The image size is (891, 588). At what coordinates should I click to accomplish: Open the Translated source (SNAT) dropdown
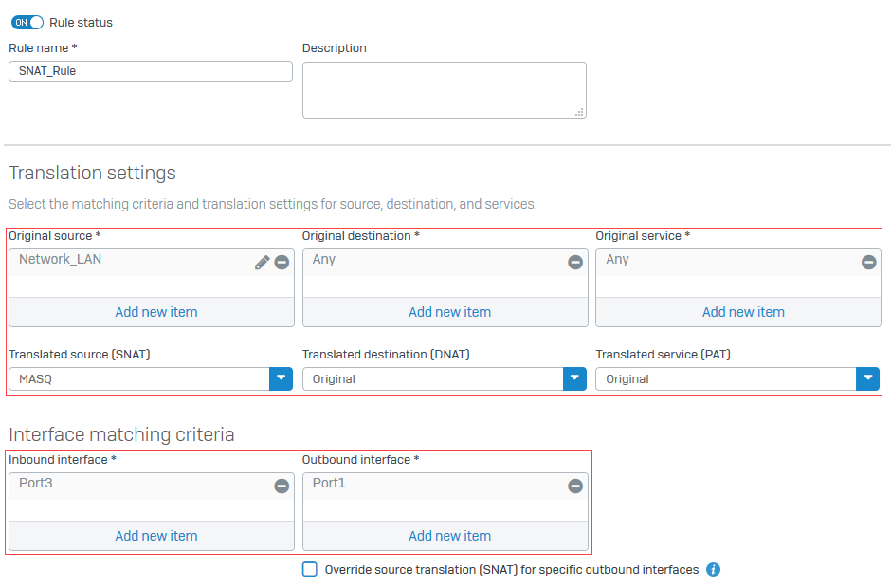pyautogui.click(x=281, y=378)
